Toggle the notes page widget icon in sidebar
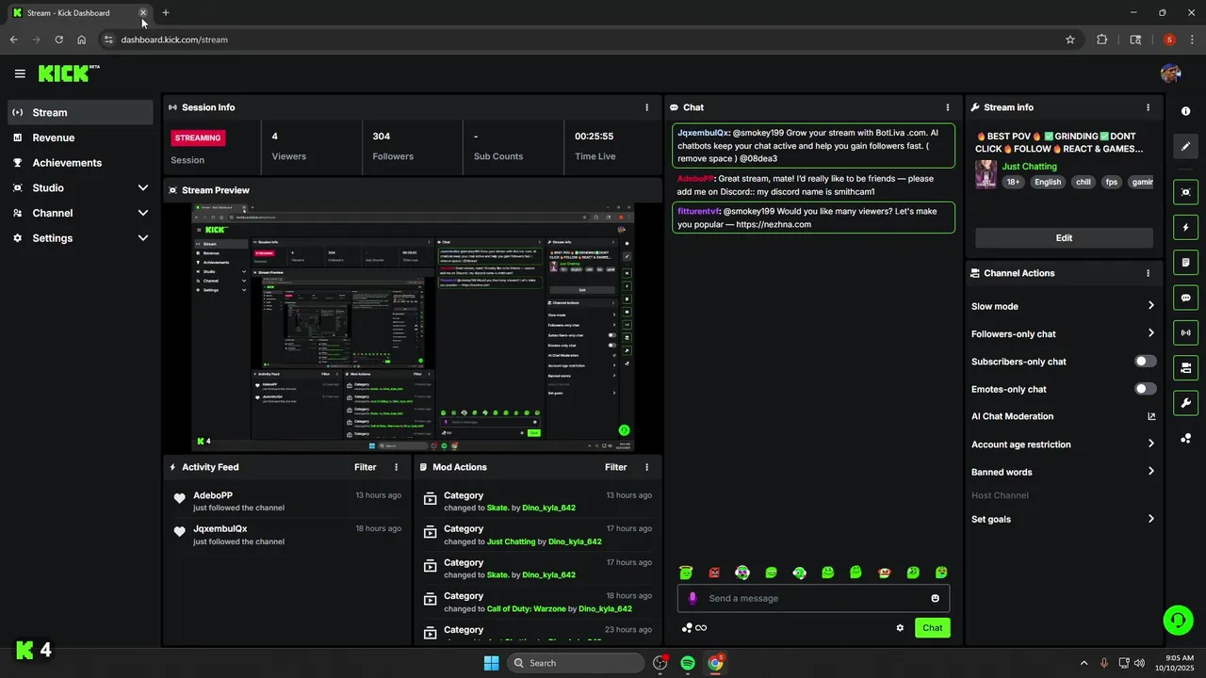1206x678 pixels. coord(1185,262)
